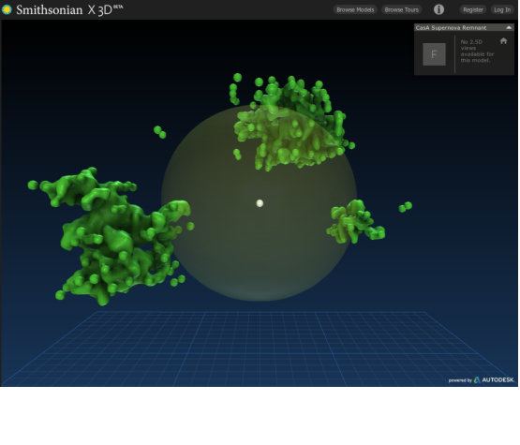520x445 pixels.
Task: Click the Smithsonian X 3D title
Action: pos(69,10)
